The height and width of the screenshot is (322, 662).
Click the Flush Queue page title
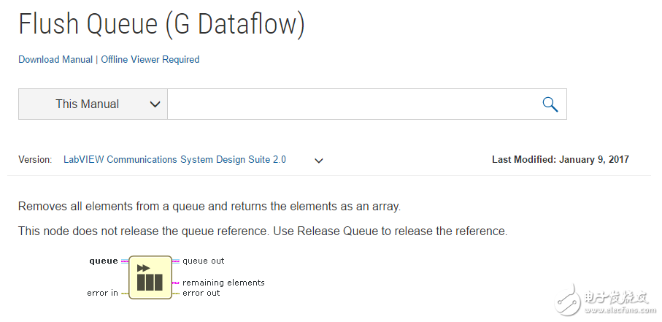coord(161,24)
